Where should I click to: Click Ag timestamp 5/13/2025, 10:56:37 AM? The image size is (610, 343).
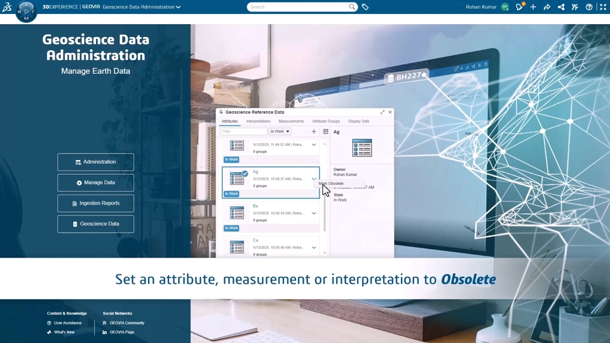tap(272, 179)
